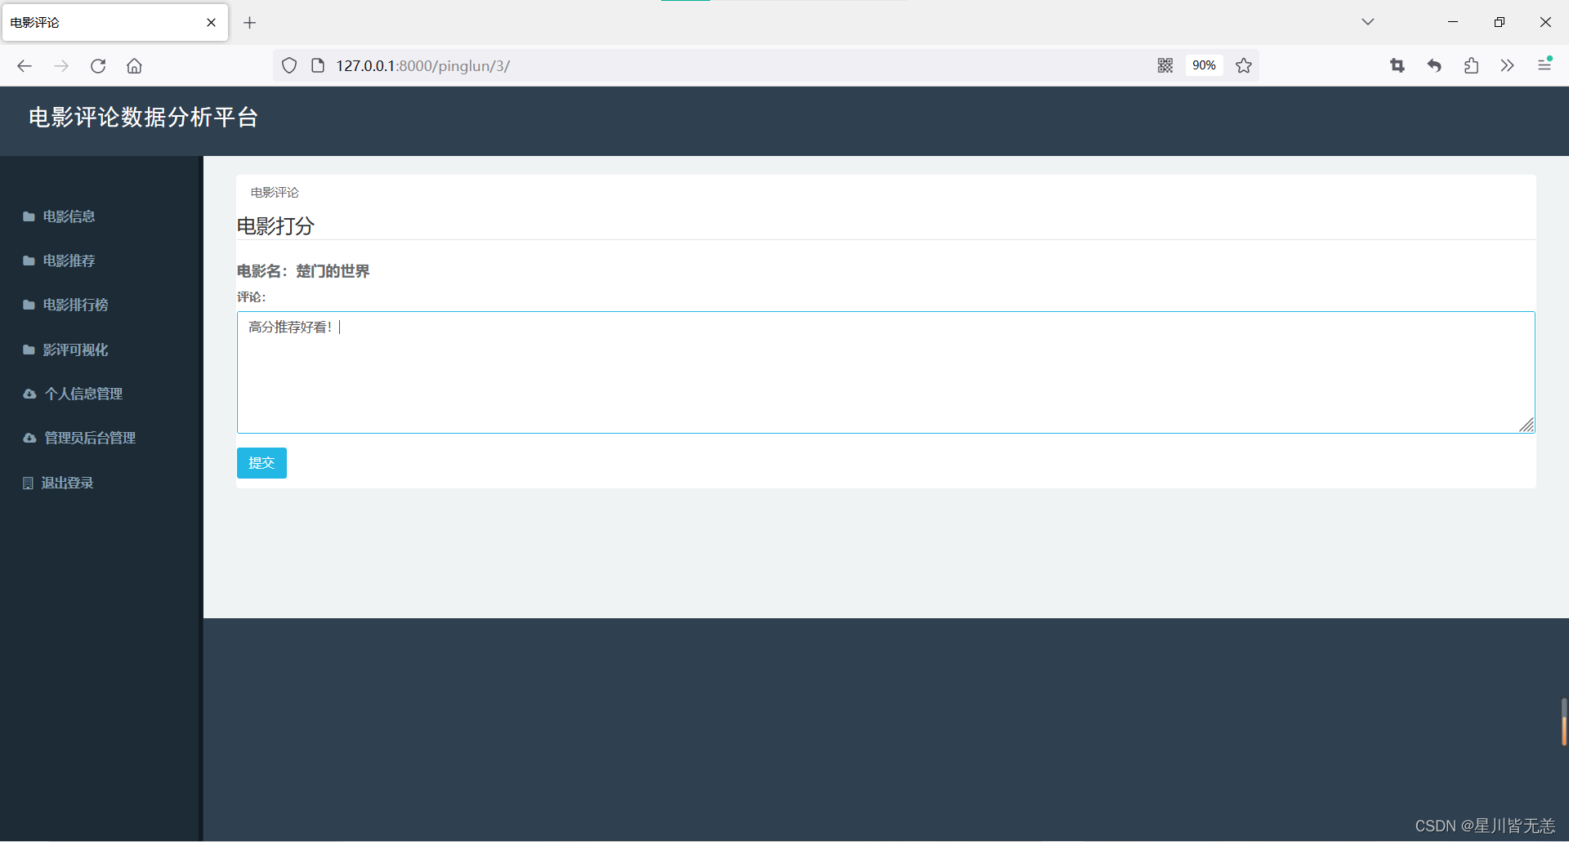Click the 提交 submit button
1569x842 pixels.
(x=261, y=463)
